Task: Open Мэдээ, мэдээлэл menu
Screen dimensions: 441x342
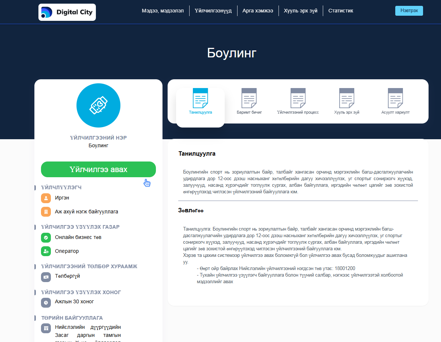Action: [162, 11]
